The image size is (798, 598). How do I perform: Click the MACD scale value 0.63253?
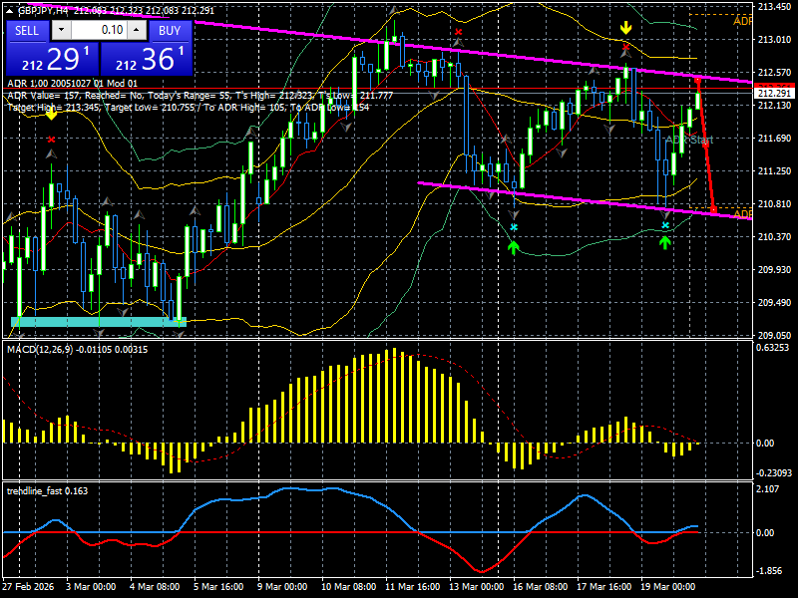point(772,348)
